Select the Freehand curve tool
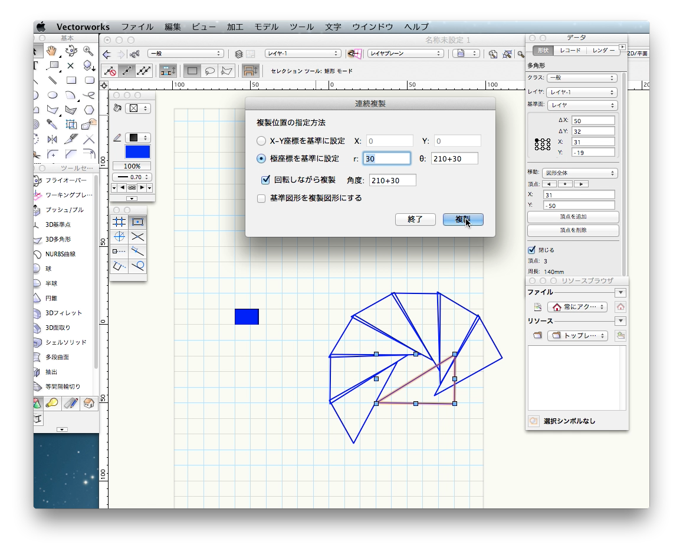This screenshot has height=555, width=683. coord(89,95)
